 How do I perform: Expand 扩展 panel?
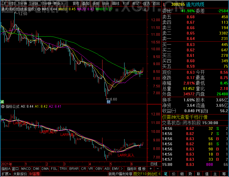[x=6, y=174]
